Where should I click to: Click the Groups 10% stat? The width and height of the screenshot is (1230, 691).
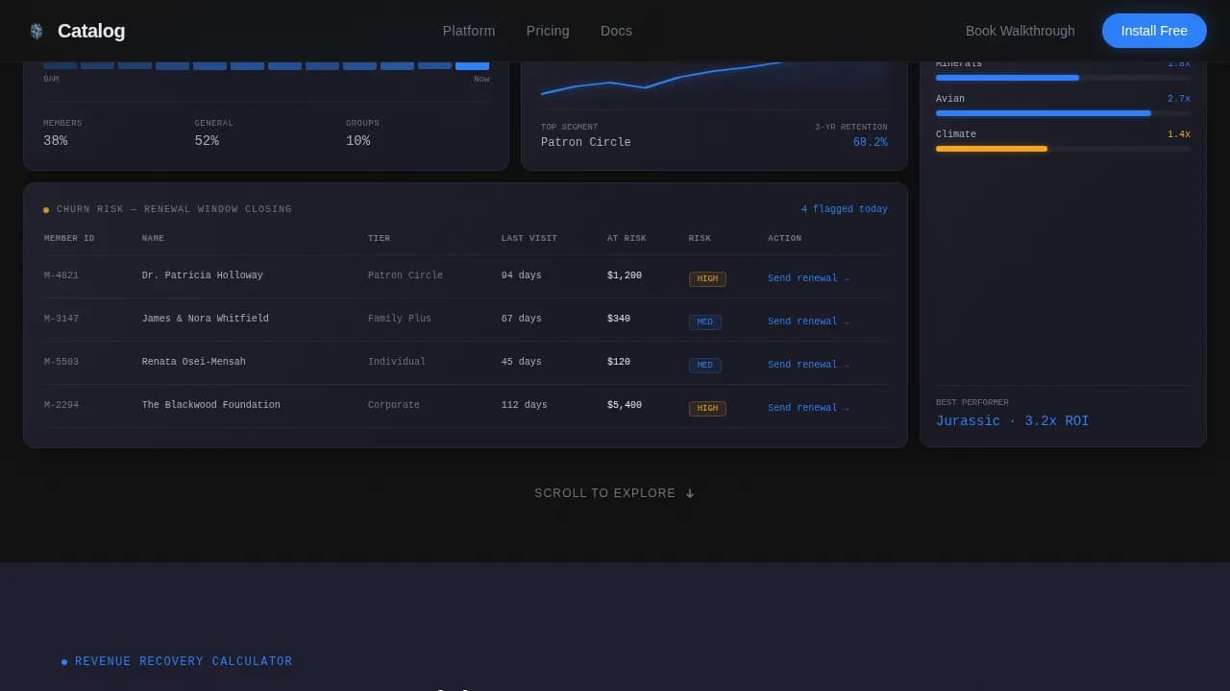coord(362,133)
